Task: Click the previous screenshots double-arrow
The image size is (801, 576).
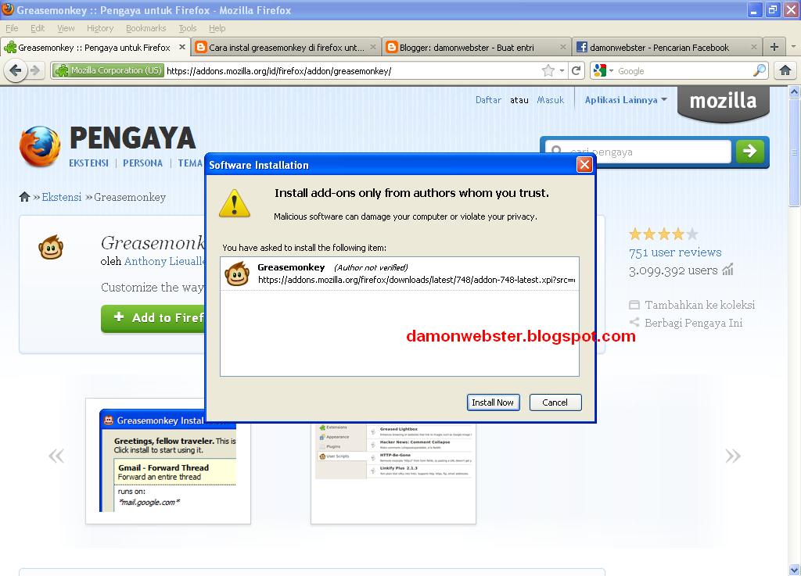Action: pyautogui.click(x=56, y=456)
